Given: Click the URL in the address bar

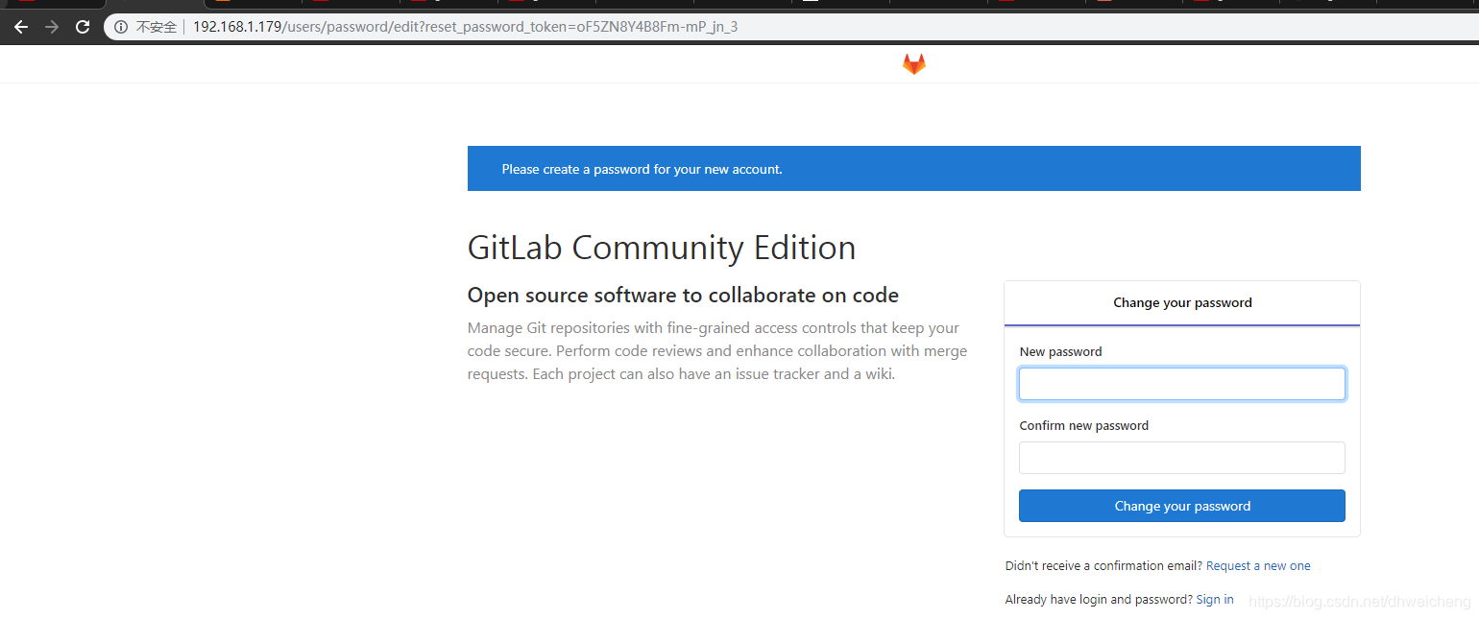Looking at the screenshot, I should coord(465,27).
